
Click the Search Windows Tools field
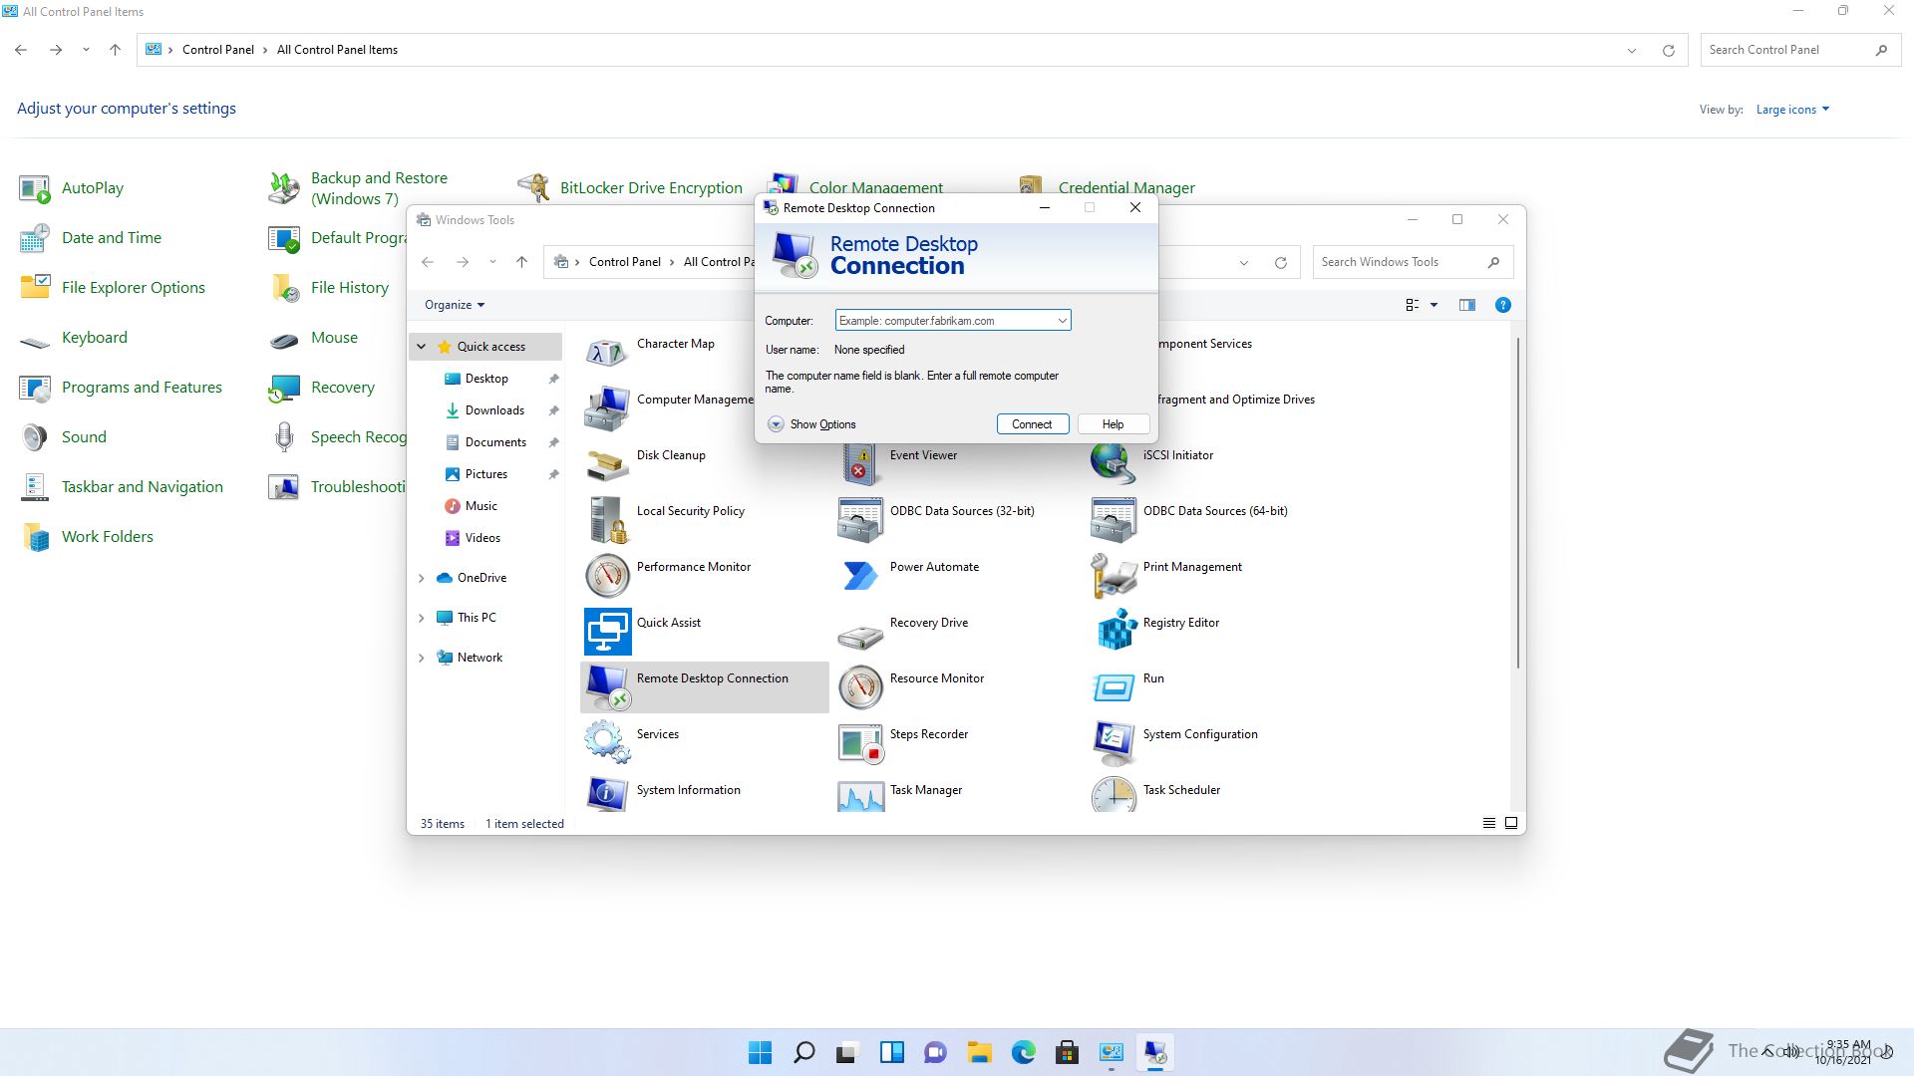coord(1413,262)
